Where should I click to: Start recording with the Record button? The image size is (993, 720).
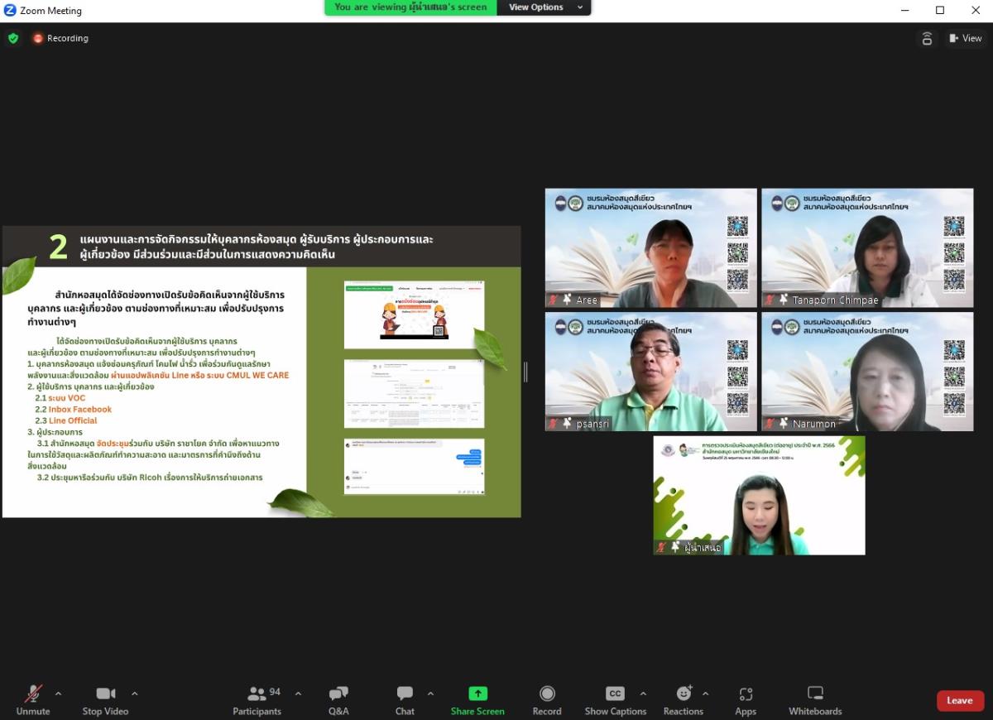[546, 700]
